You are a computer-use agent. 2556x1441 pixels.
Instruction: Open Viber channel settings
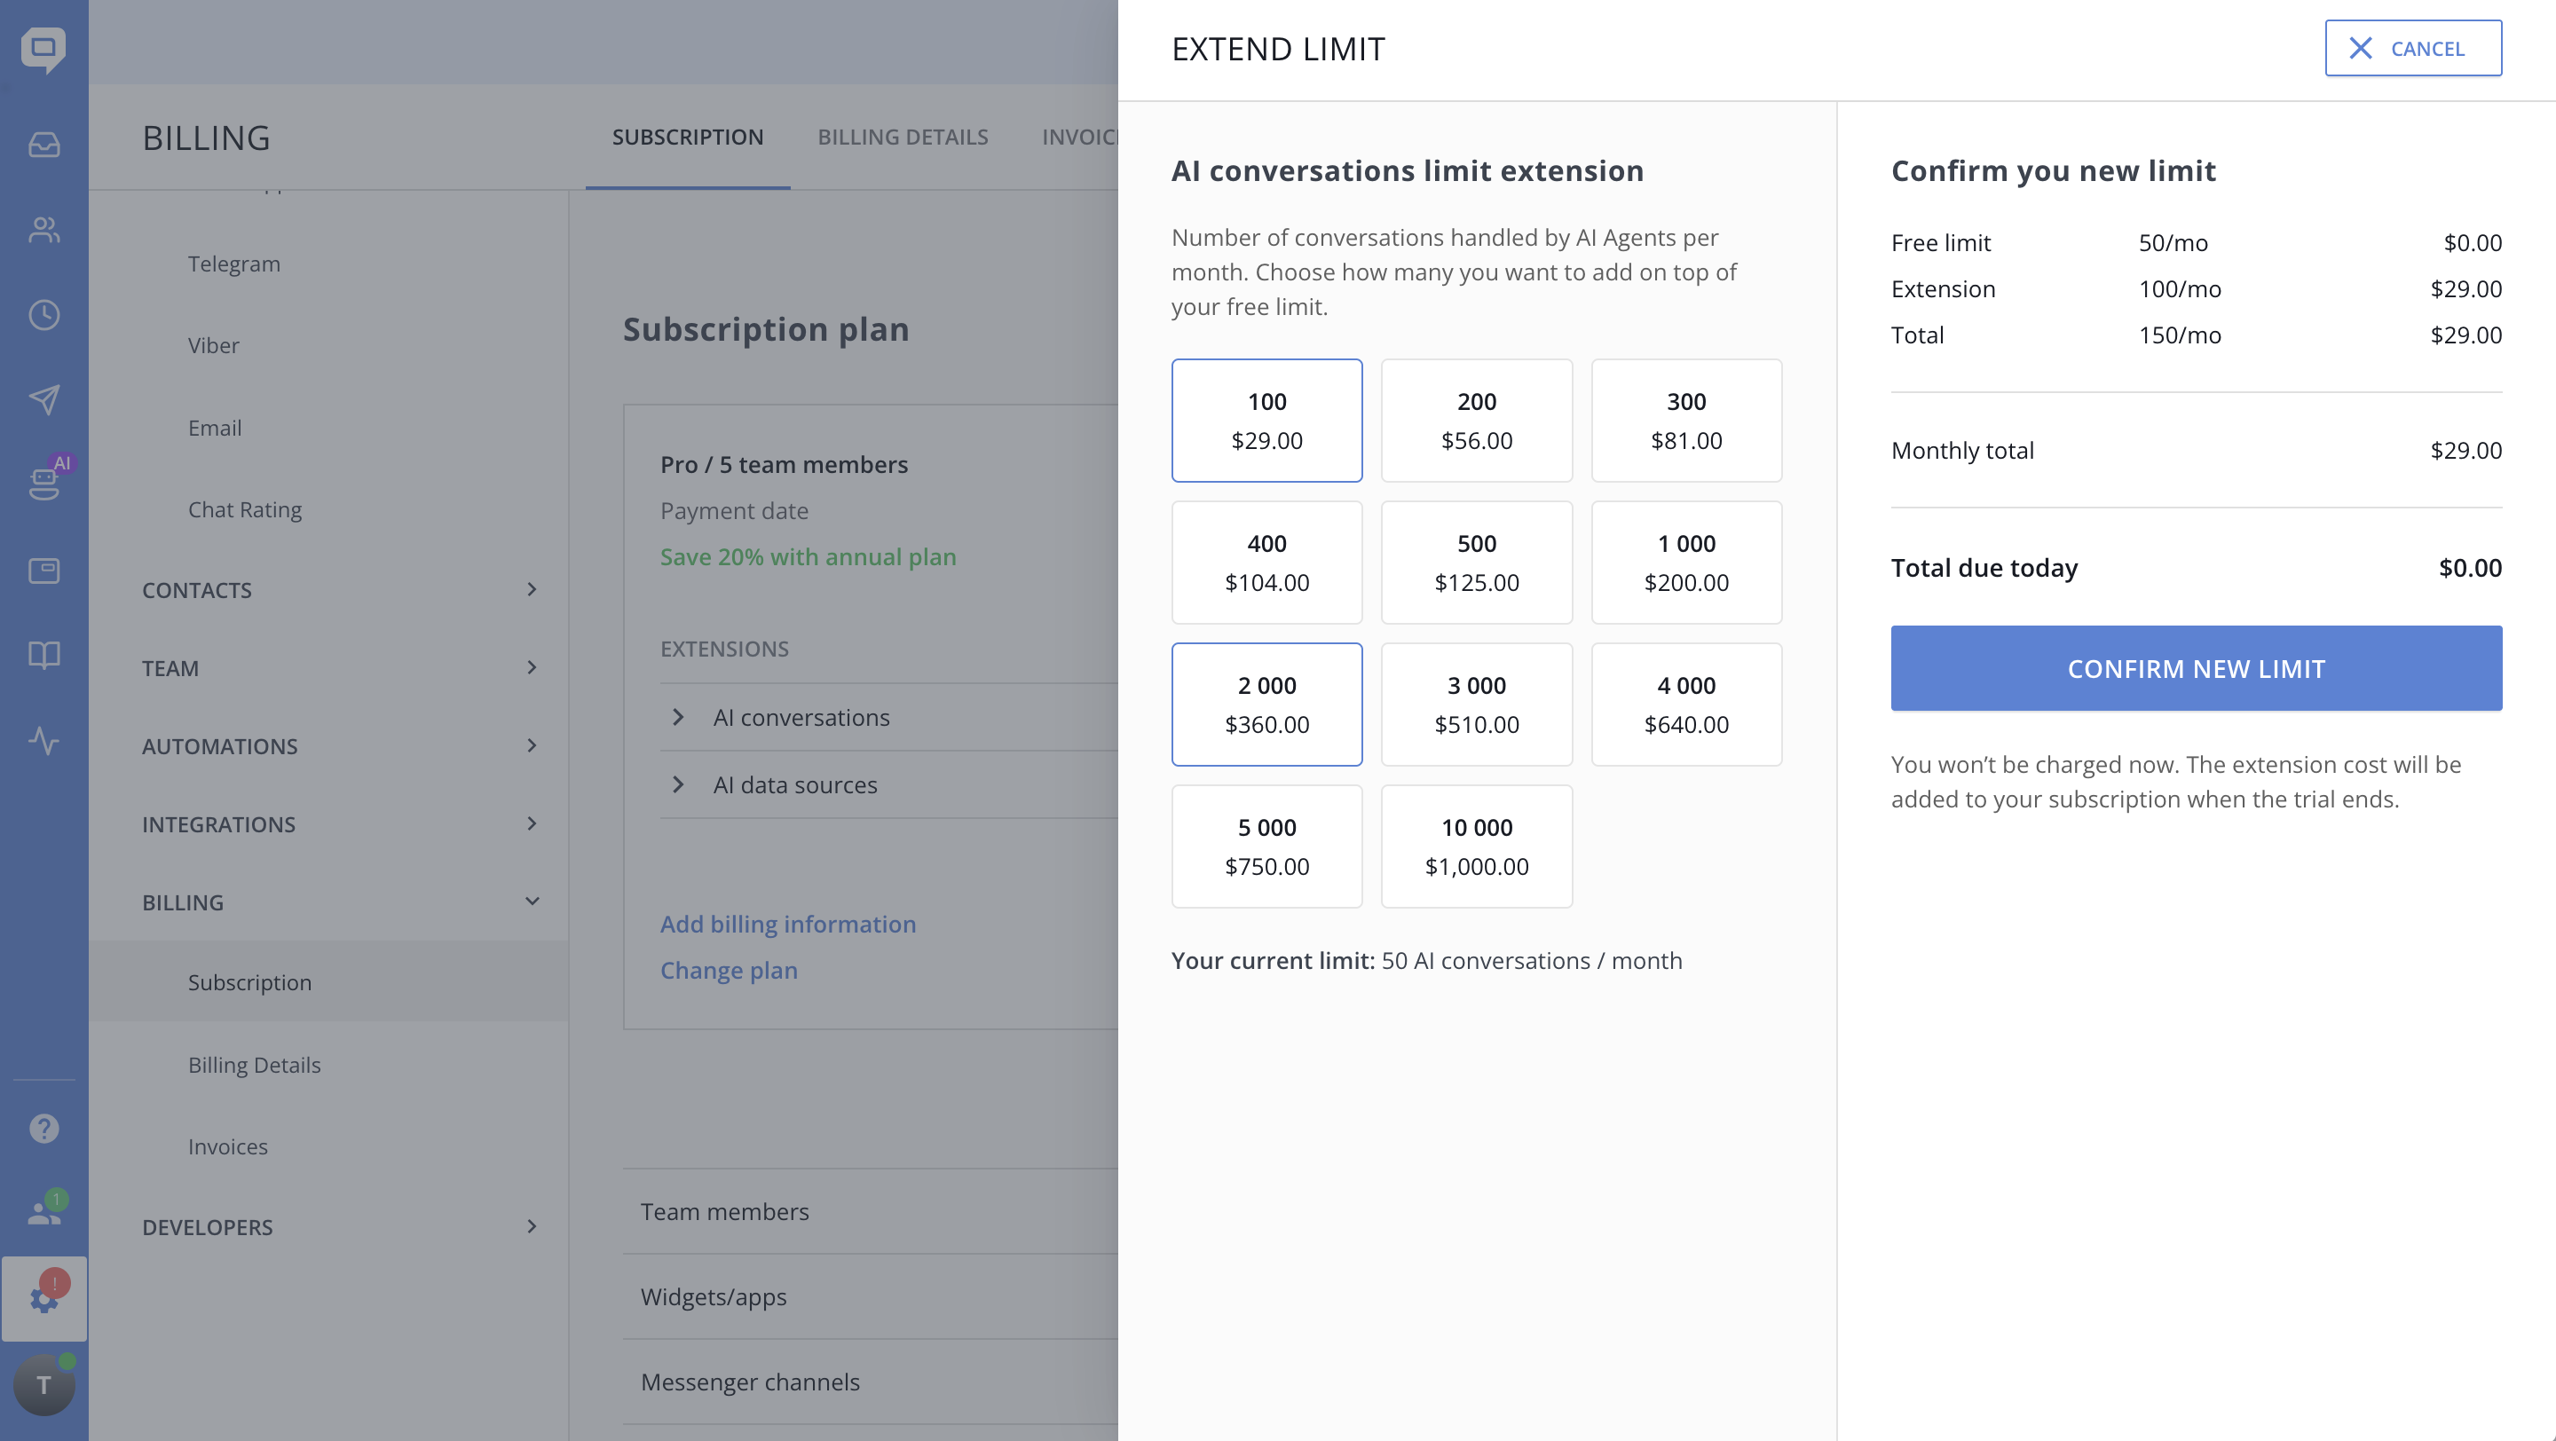[214, 345]
